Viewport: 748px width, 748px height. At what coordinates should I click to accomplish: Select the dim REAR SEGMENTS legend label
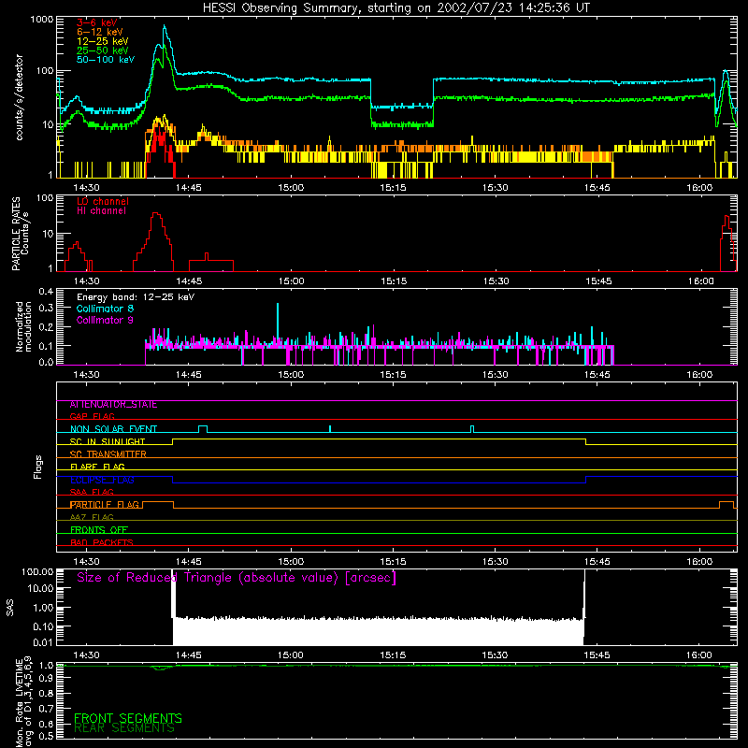coord(124,728)
